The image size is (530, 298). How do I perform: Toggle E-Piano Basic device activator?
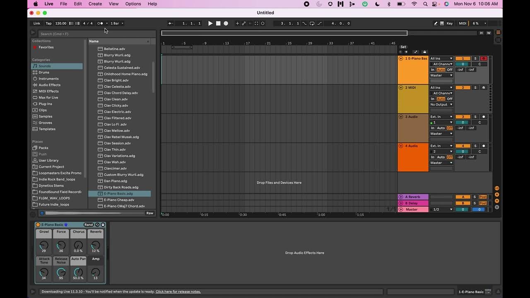coord(38,225)
